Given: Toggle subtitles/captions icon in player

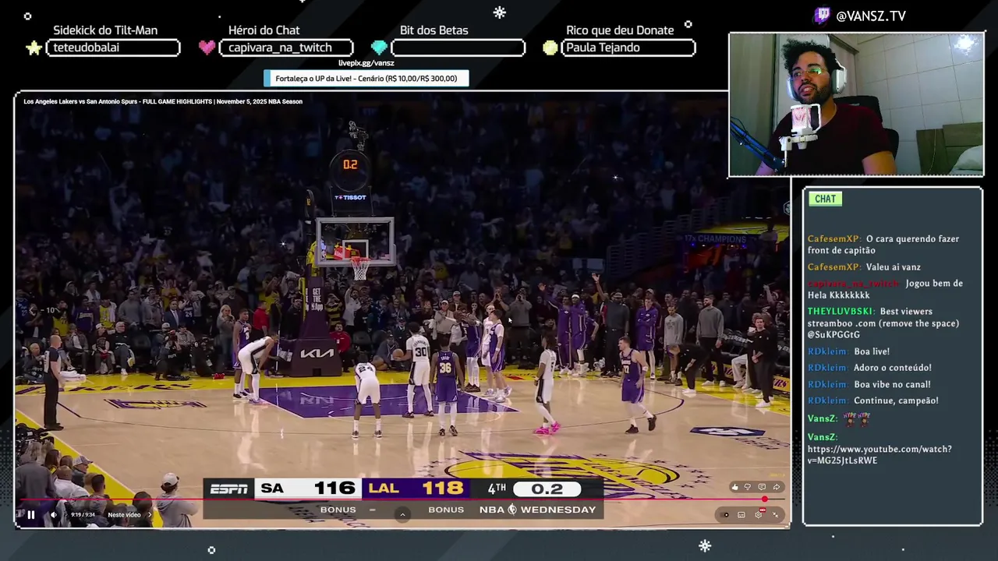Looking at the screenshot, I should 741,514.
